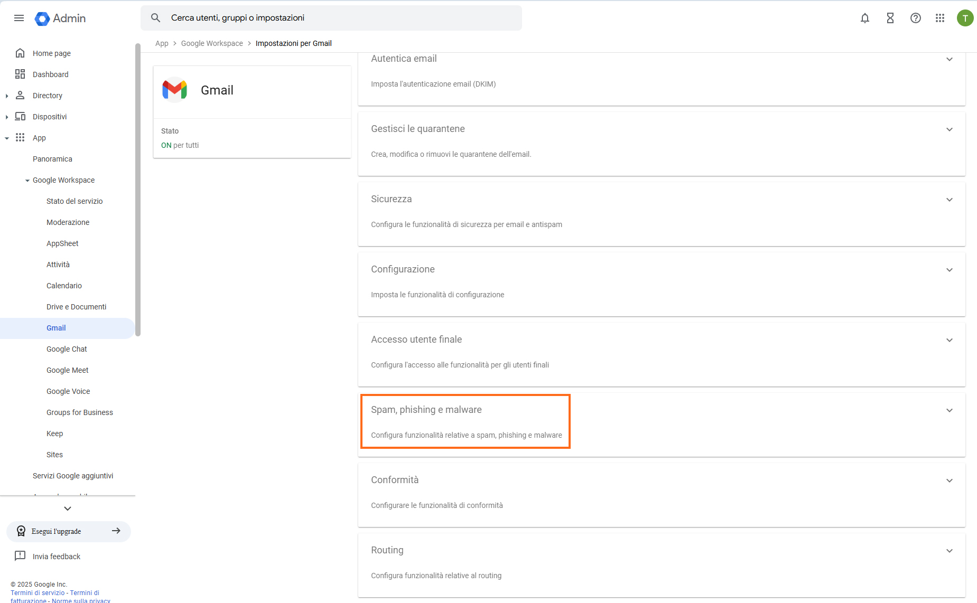Click the Invia feedback icon
The height and width of the screenshot is (603, 977).
[x=20, y=556]
